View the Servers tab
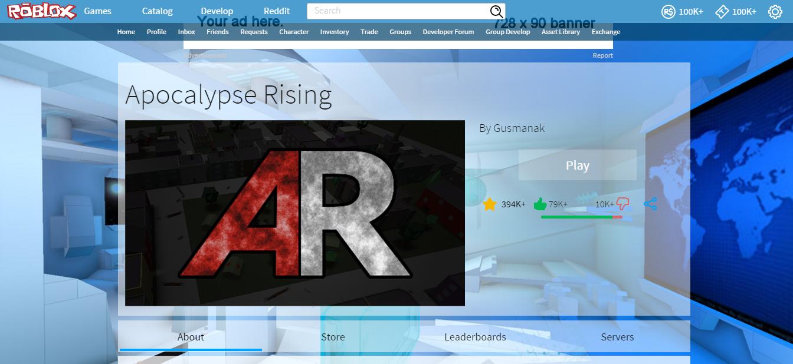The height and width of the screenshot is (364, 793). [617, 337]
